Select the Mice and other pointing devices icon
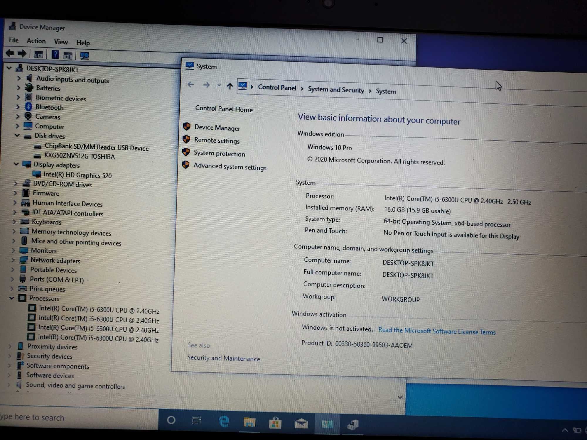The image size is (587, 440). tap(24, 241)
